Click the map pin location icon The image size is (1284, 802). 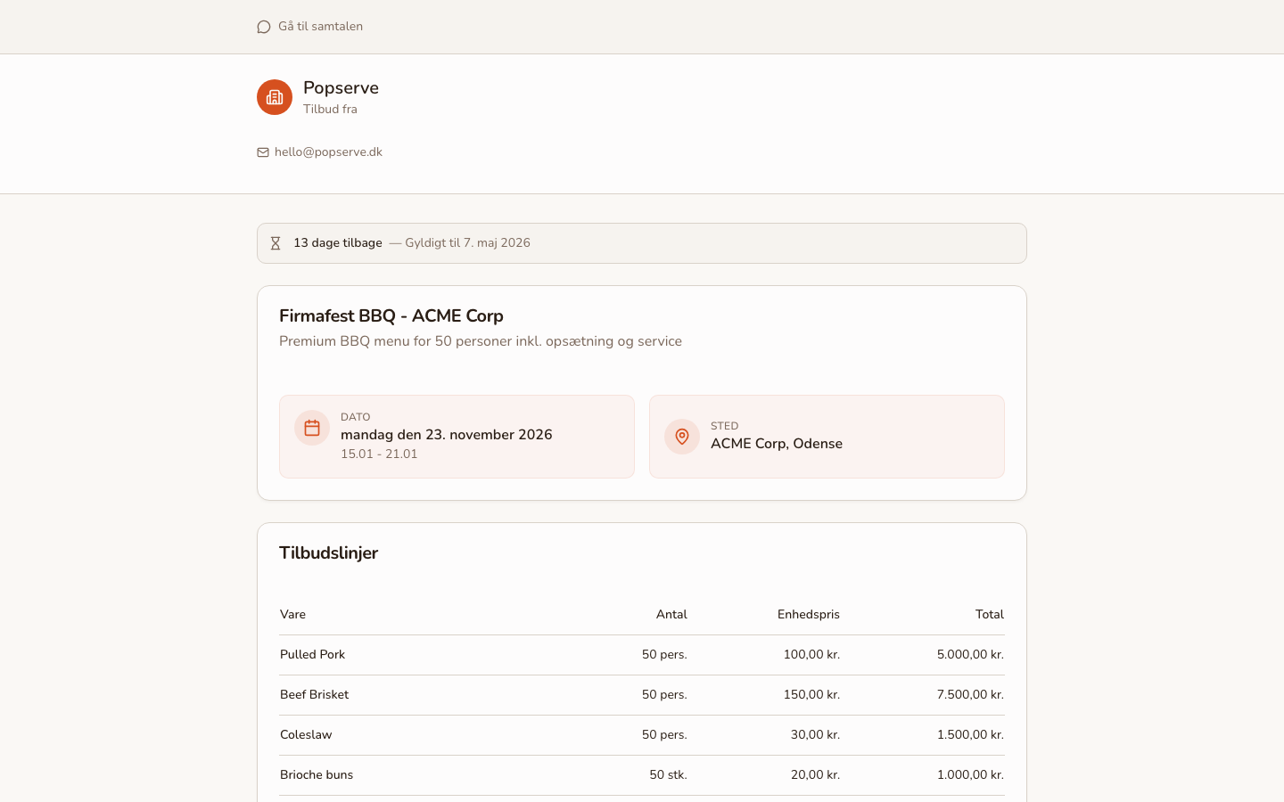[682, 437]
